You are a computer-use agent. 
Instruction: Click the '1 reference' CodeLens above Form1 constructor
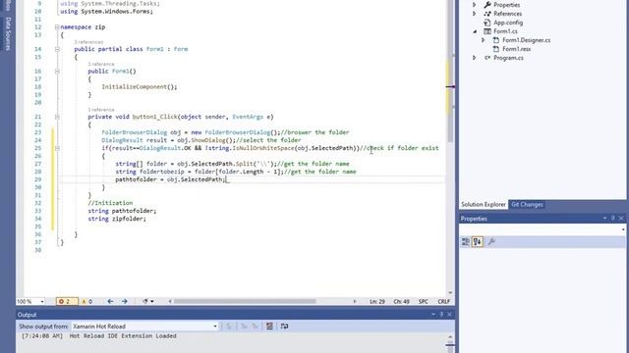[101, 64]
